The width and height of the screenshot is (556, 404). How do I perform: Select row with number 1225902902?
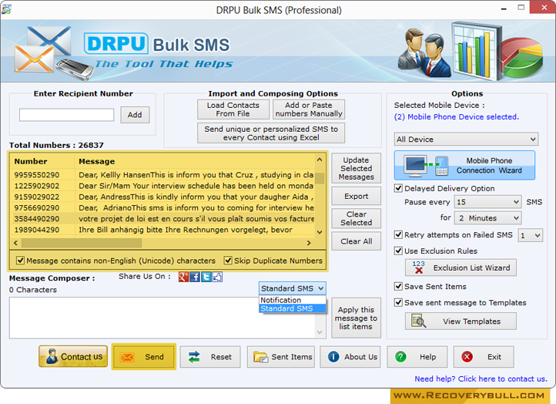[163, 186]
